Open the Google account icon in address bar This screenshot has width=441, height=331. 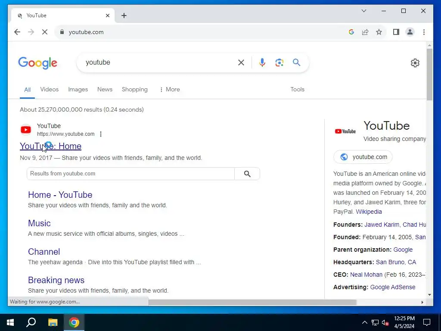[351, 32]
